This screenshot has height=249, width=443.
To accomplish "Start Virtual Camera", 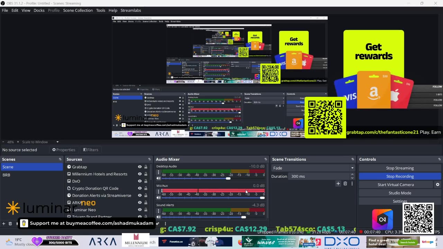I will pyautogui.click(x=396, y=185).
